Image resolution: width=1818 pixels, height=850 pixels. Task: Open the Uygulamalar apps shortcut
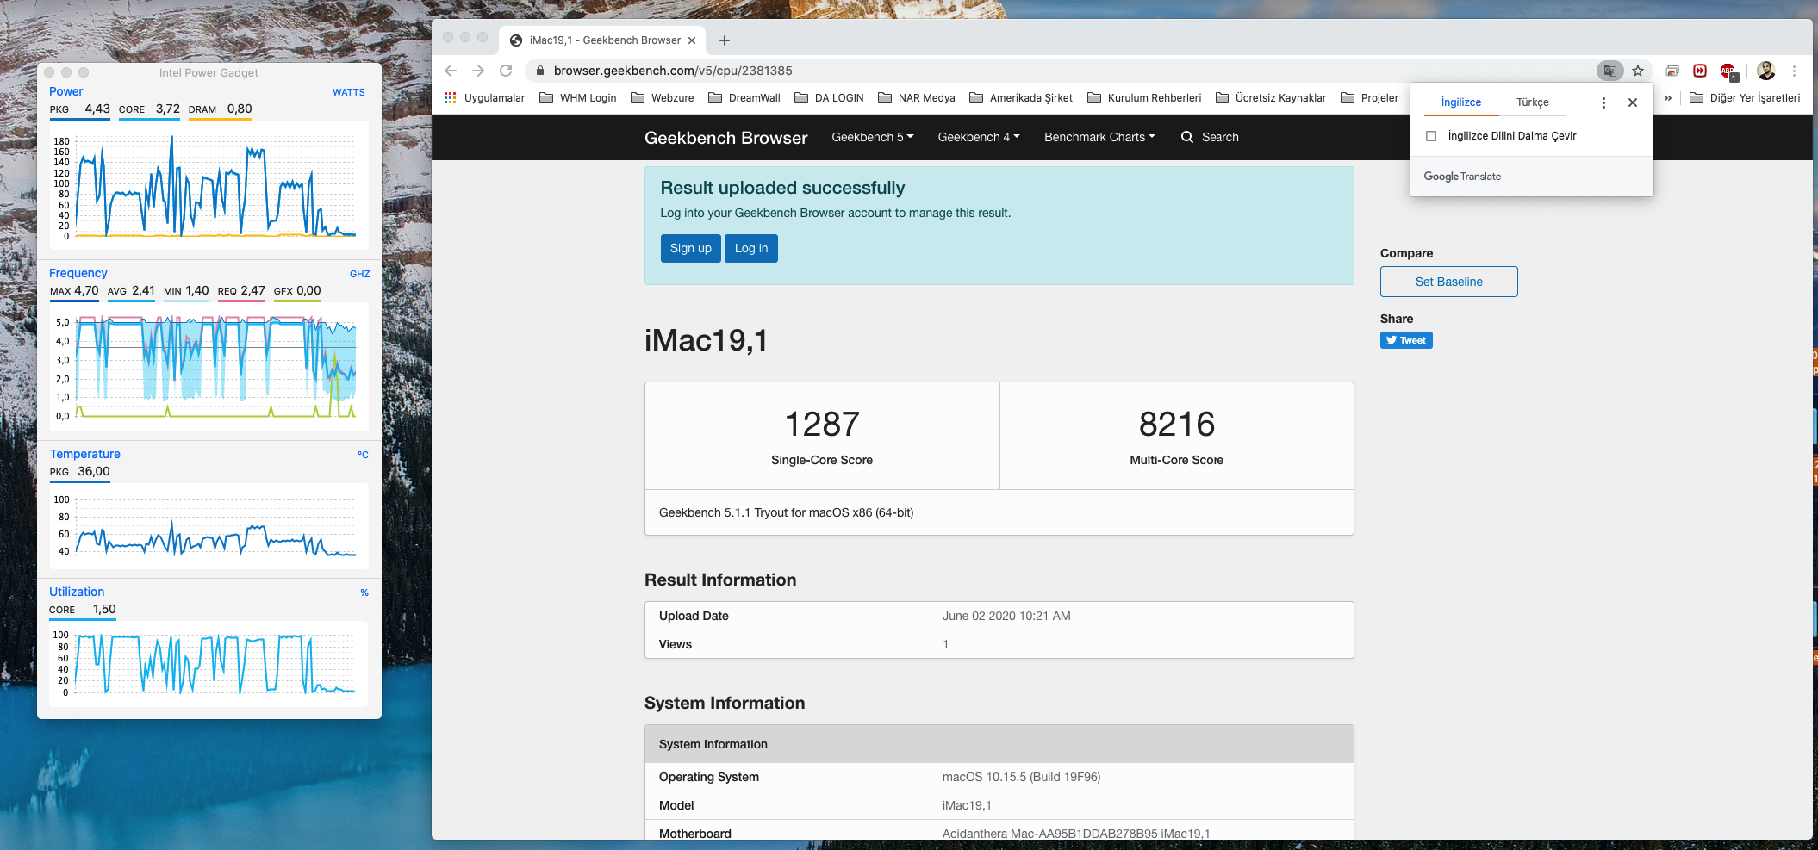[484, 98]
